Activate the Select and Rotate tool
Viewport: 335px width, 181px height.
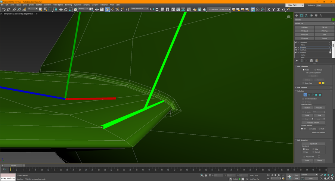pyautogui.click(x=66, y=9)
